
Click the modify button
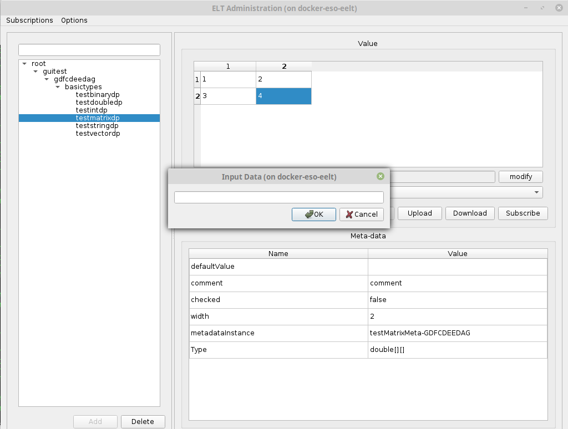(x=520, y=177)
